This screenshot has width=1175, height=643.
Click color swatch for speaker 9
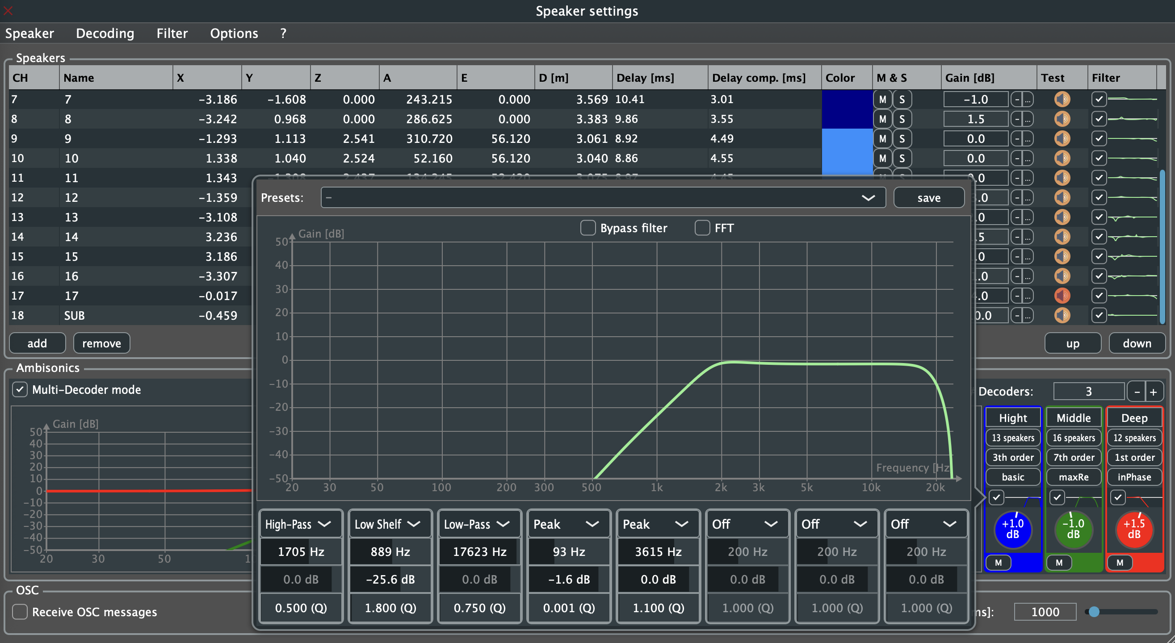(x=847, y=138)
